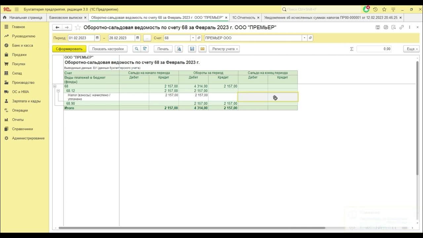Screen dimensions: 423x238
Task: Collapse the 68.12 subaccount group
Action: point(58,91)
